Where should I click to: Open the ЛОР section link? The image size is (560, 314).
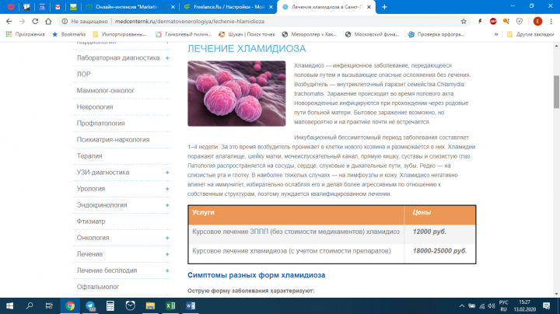click(x=83, y=74)
